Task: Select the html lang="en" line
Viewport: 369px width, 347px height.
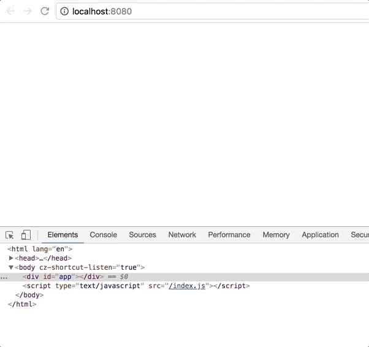Action: coord(40,249)
